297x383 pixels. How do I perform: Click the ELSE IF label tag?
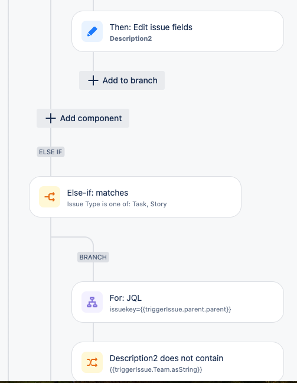coord(51,152)
